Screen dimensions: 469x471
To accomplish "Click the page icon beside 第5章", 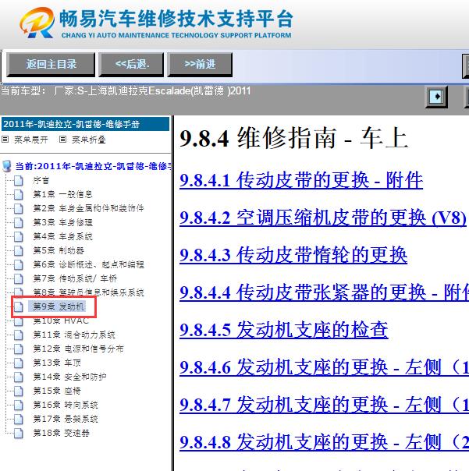I will pos(19,250).
